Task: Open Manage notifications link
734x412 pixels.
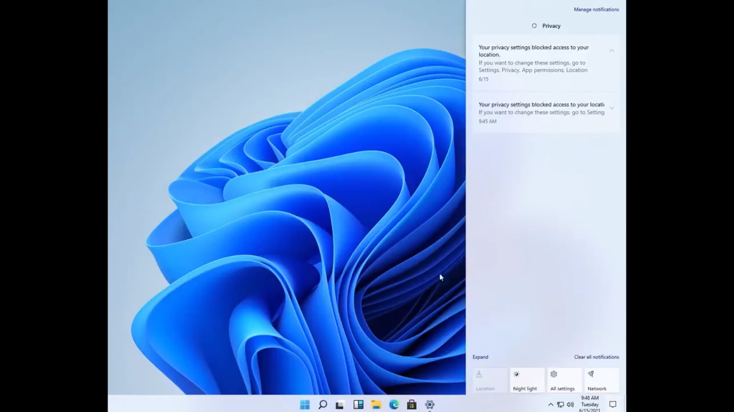Action: click(x=596, y=10)
